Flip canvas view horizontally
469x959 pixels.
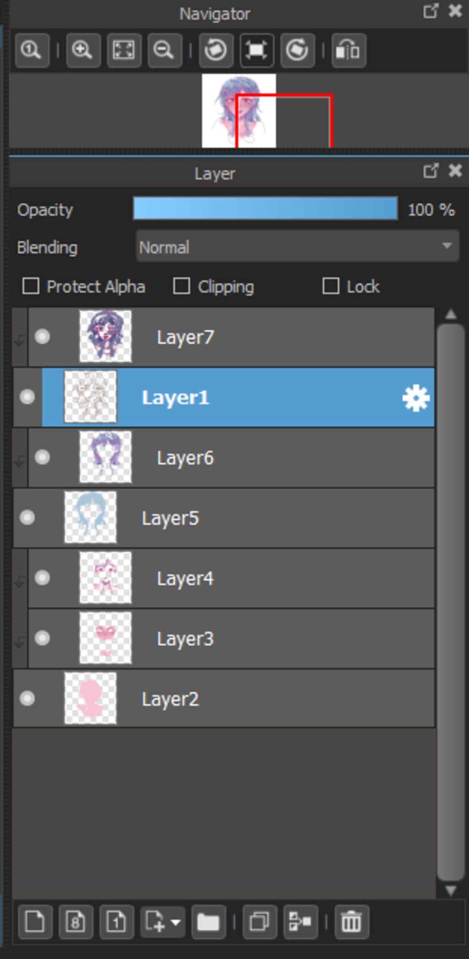[x=349, y=50]
